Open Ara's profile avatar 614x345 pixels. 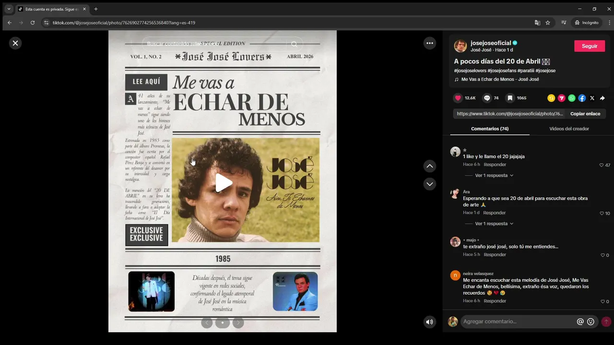point(455,194)
